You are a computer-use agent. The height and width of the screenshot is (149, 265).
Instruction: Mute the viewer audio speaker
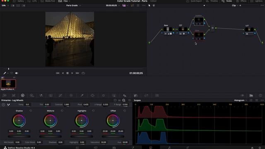pyautogui.click(x=17, y=73)
